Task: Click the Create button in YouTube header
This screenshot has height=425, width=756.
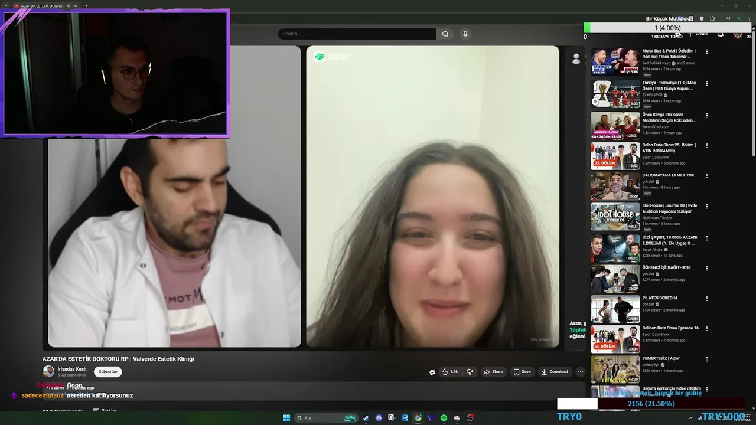Action: point(698,34)
